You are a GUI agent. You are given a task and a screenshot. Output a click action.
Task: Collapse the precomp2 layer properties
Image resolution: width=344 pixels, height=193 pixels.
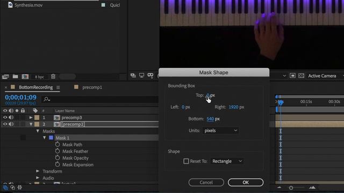click(31, 124)
